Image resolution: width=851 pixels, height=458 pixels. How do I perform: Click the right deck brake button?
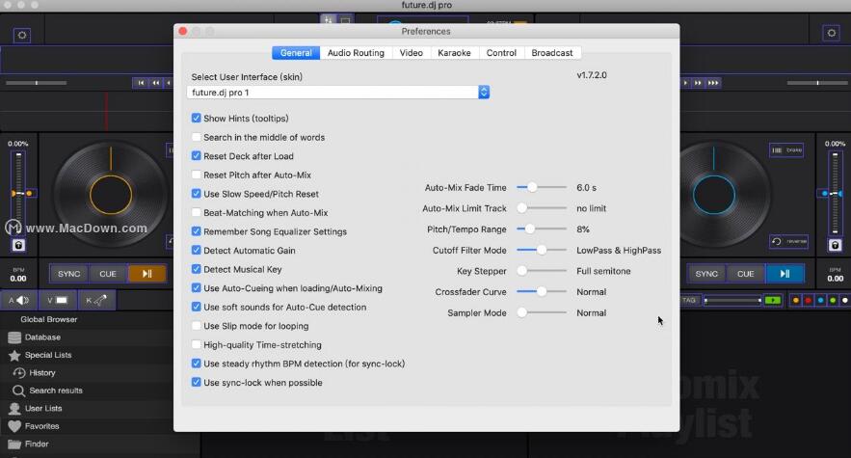coord(786,150)
